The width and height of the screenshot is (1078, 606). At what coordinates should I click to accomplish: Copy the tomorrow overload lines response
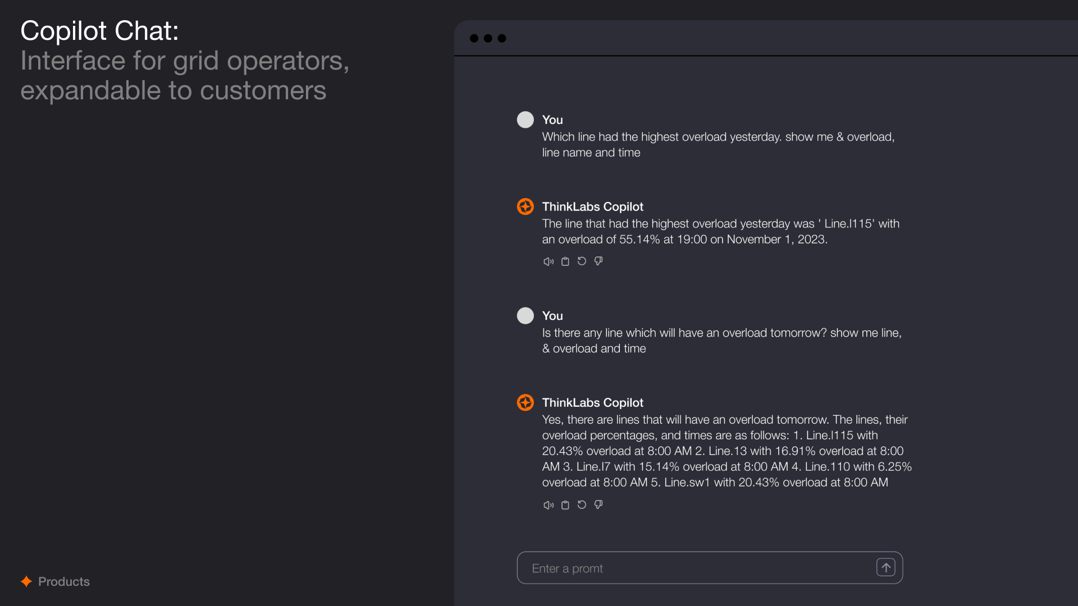pos(565,505)
